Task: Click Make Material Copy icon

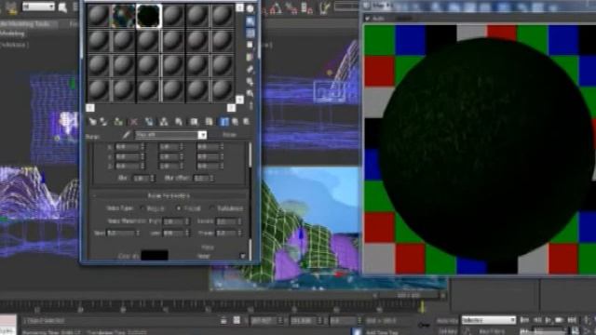Action: tap(149, 122)
